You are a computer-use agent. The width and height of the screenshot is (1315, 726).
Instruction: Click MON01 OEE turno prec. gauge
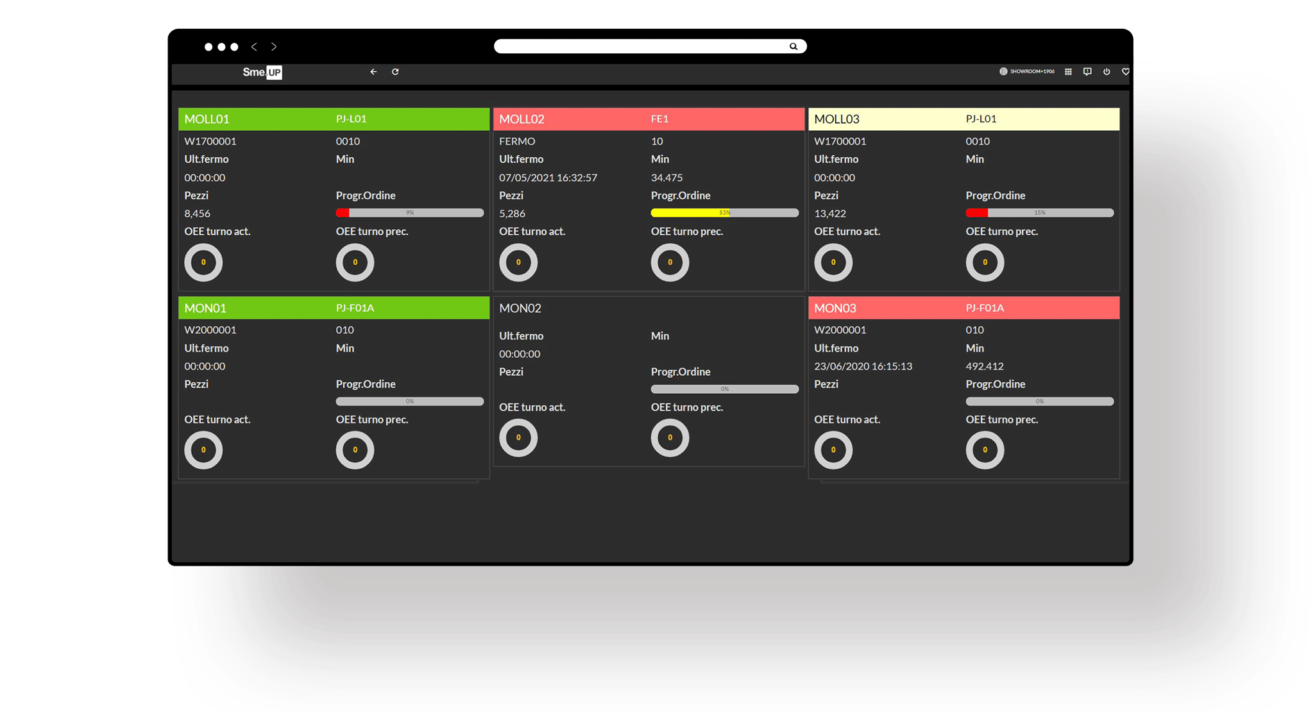pyautogui.click(x=355, y=450)
